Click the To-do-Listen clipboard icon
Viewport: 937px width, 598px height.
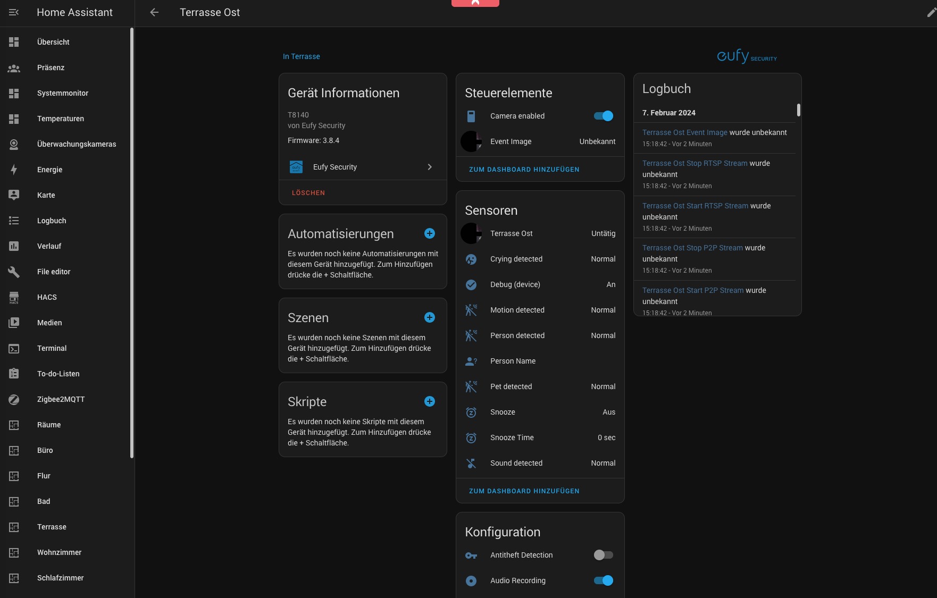point(14,374)
